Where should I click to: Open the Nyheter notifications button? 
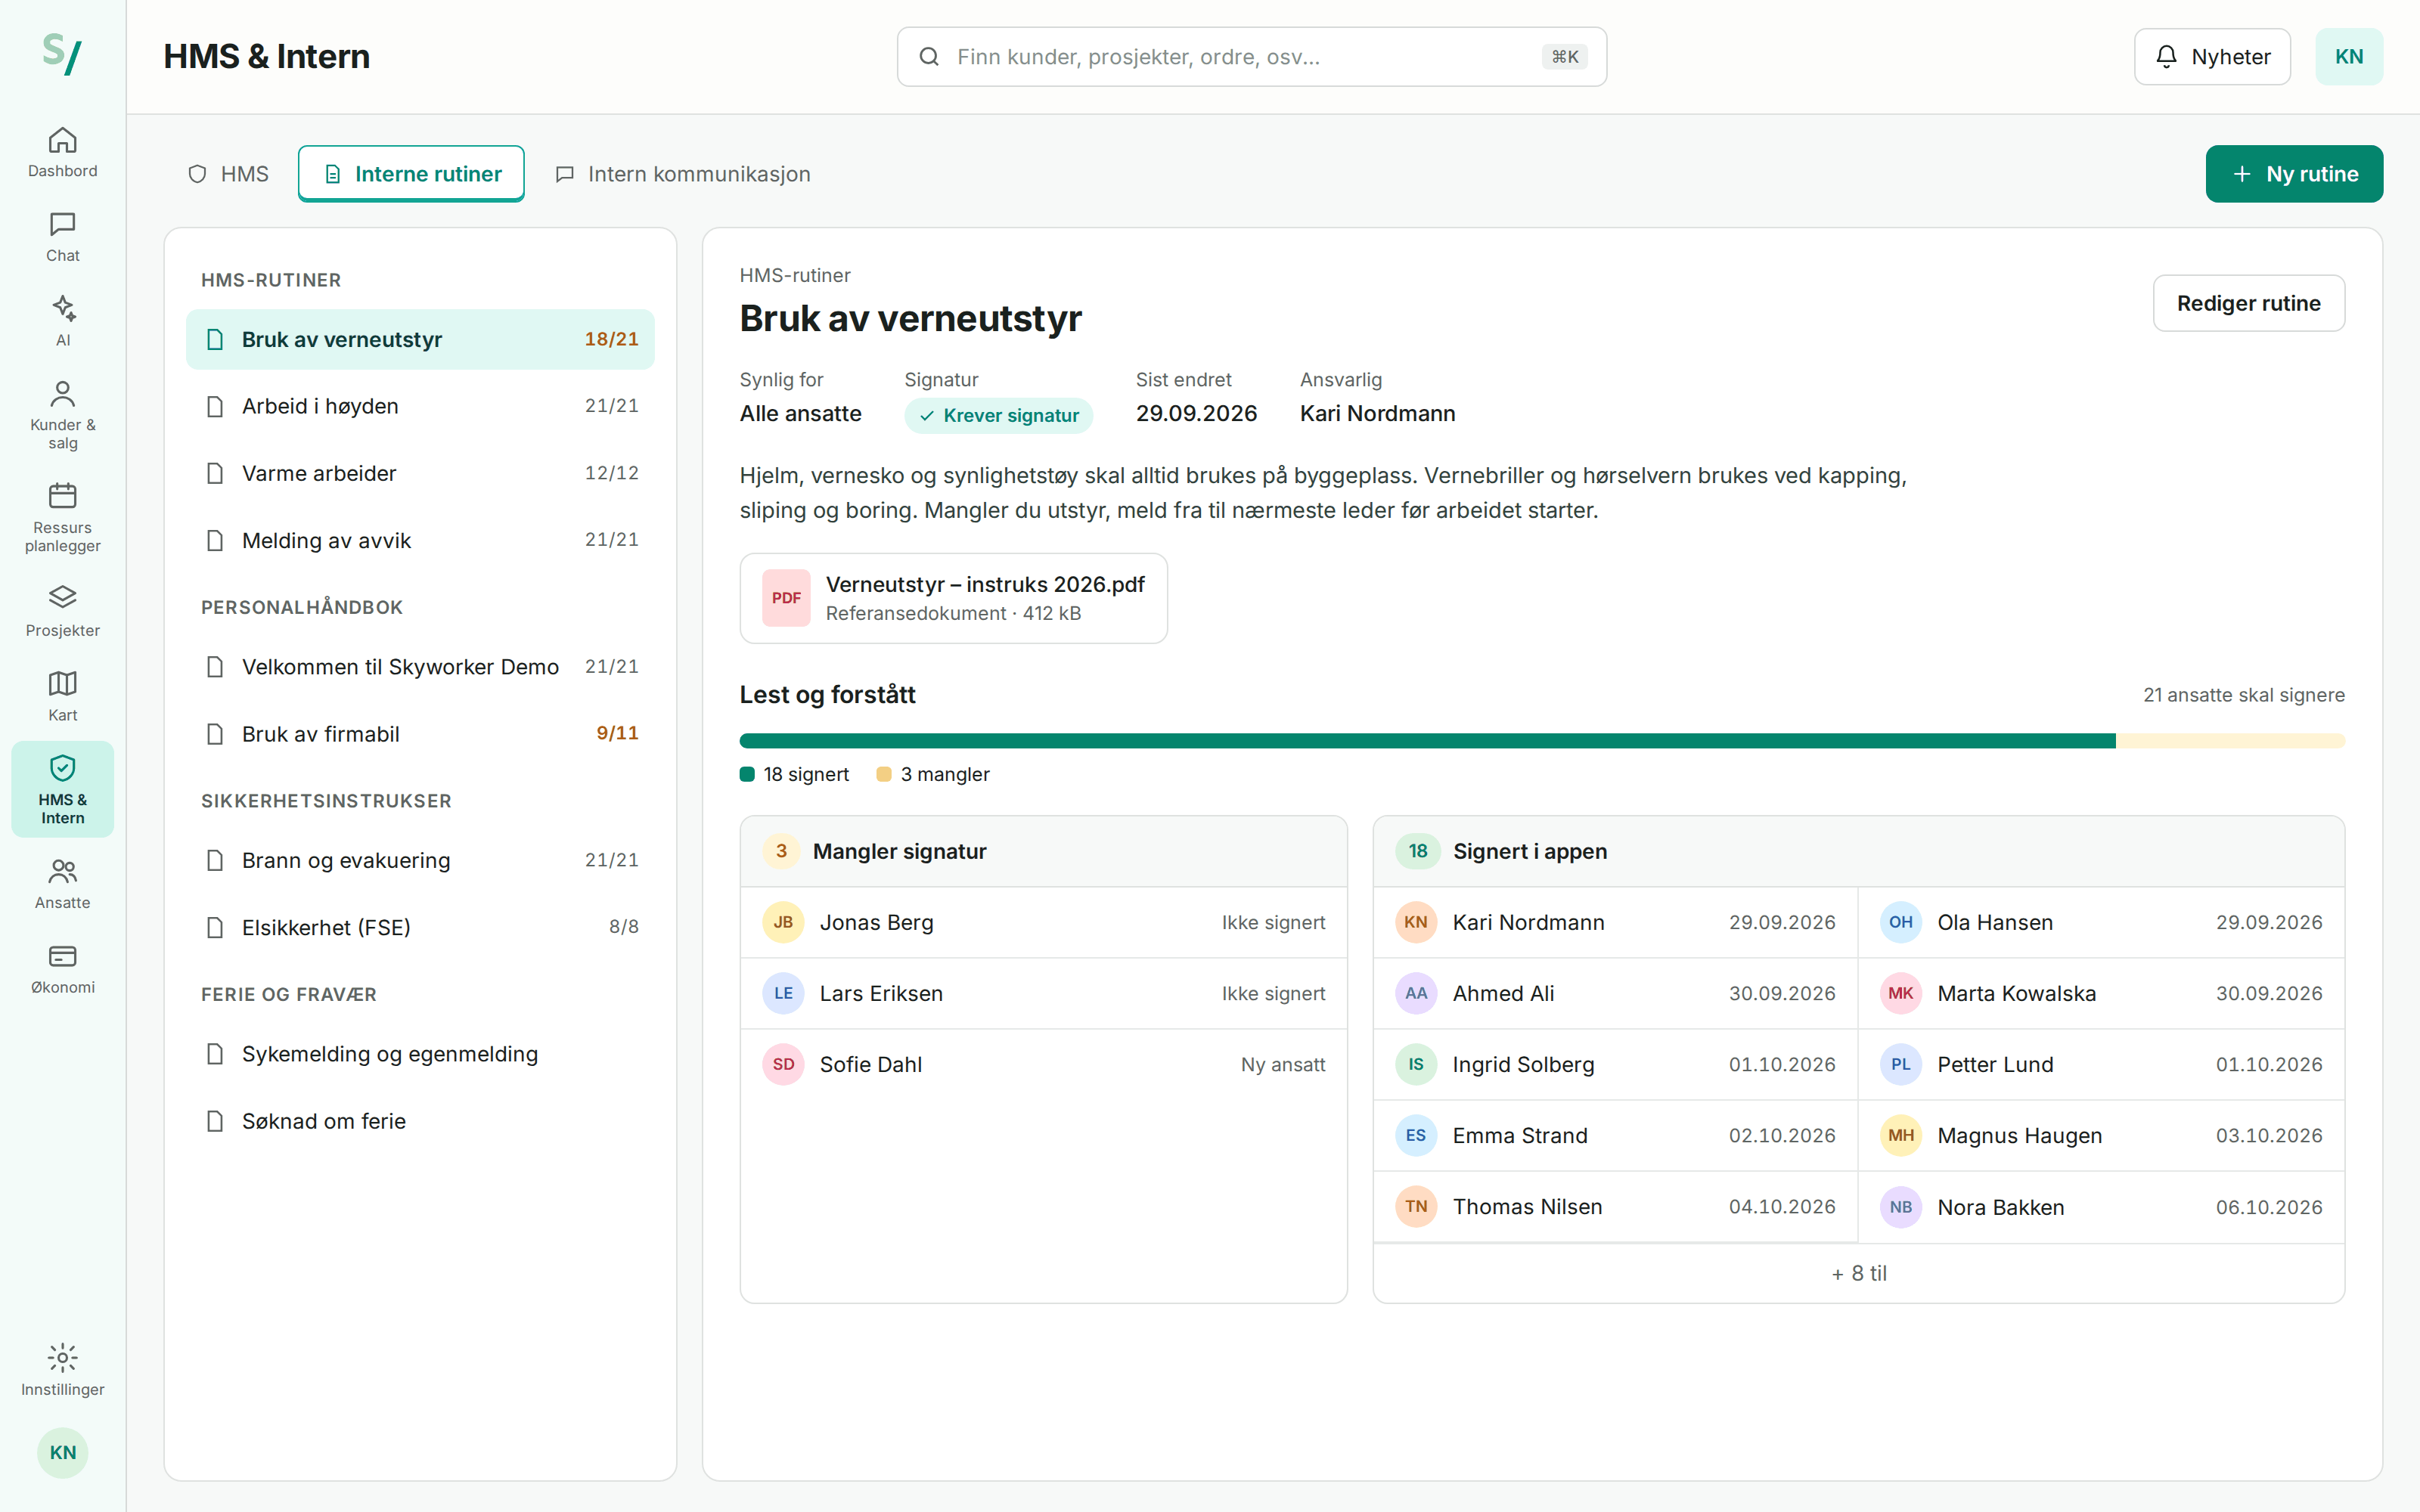click(2212, 57)
